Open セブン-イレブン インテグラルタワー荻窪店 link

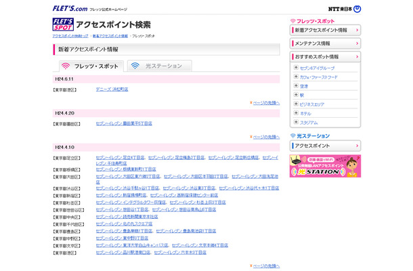tap(131, 202)
